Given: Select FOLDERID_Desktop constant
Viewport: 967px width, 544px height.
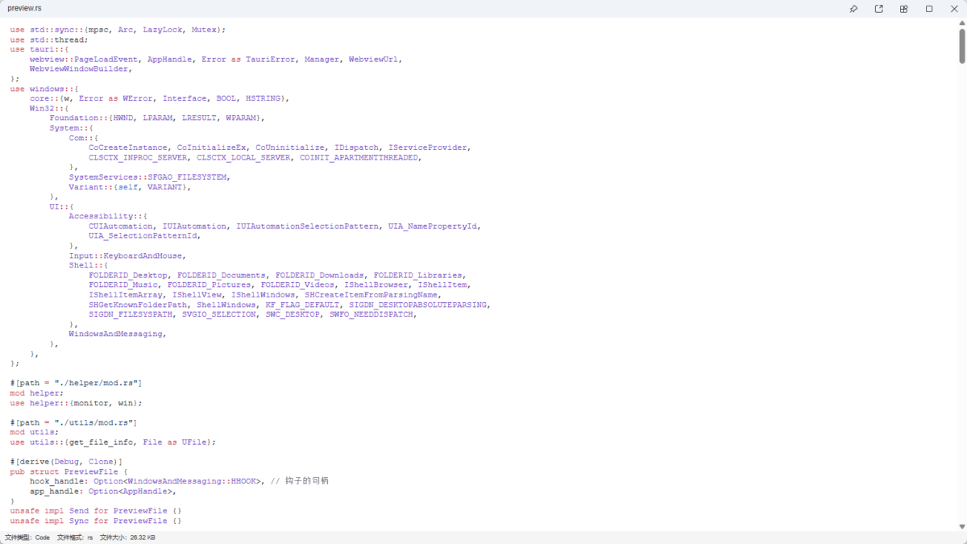Looking at the screenshot, I should [128, 275].
